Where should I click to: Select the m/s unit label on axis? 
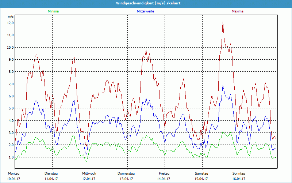click(11, 16)
